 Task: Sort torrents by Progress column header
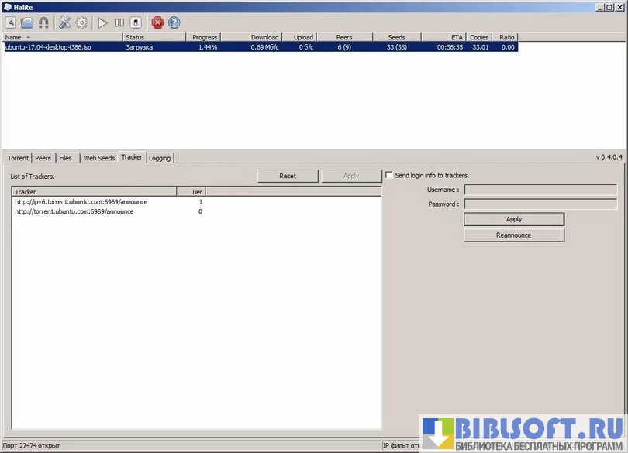coord(204,37)
